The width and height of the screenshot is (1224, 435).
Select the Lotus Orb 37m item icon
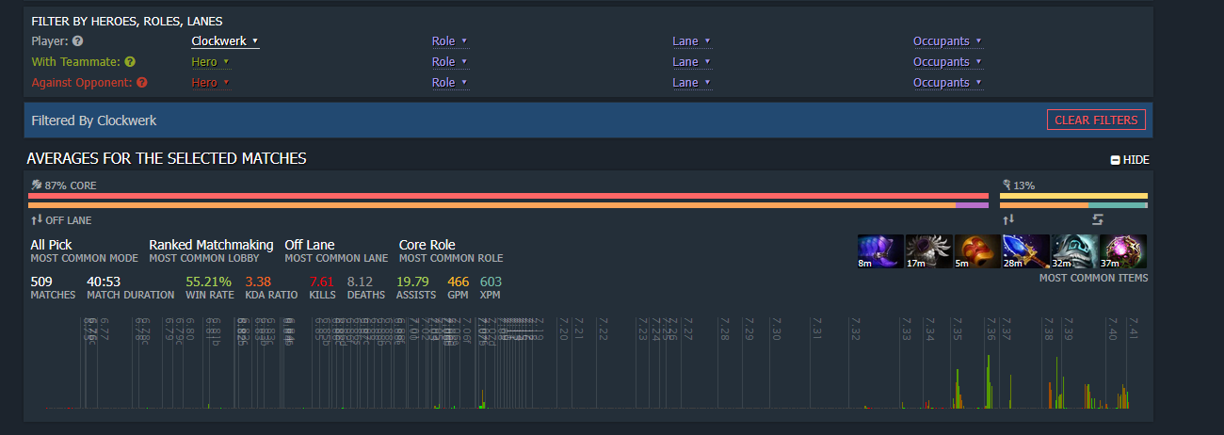point(1123,251)
